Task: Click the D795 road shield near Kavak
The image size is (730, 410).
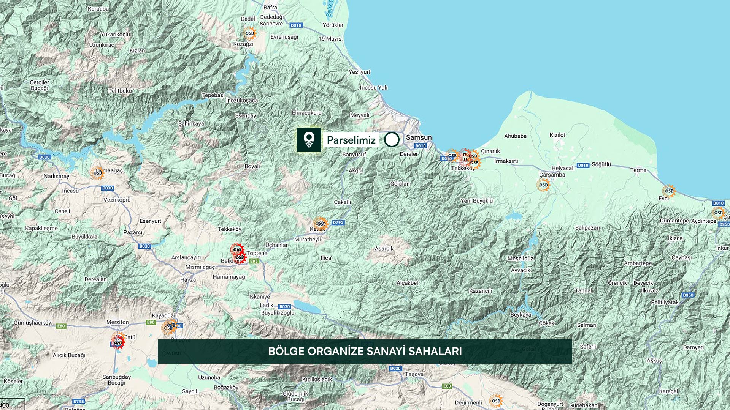Action: (x=338, y=222)
